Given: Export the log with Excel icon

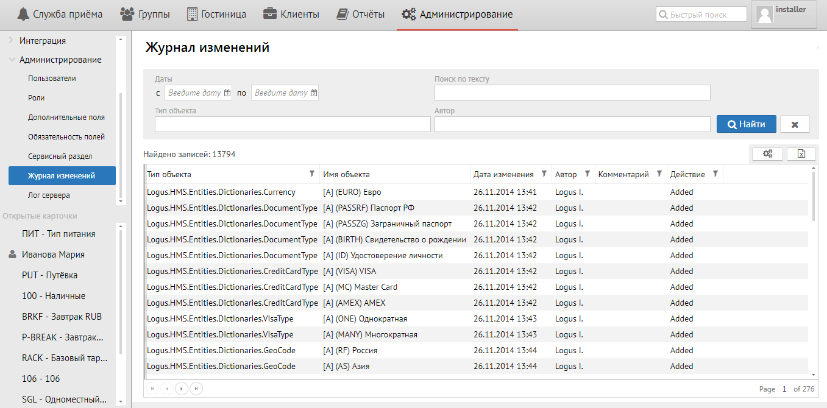Looking at the screenshot, I should [x=801, y=154].
